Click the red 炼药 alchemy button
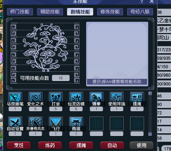This screenshot has width=171, height=151. click(x=50, y=145)
